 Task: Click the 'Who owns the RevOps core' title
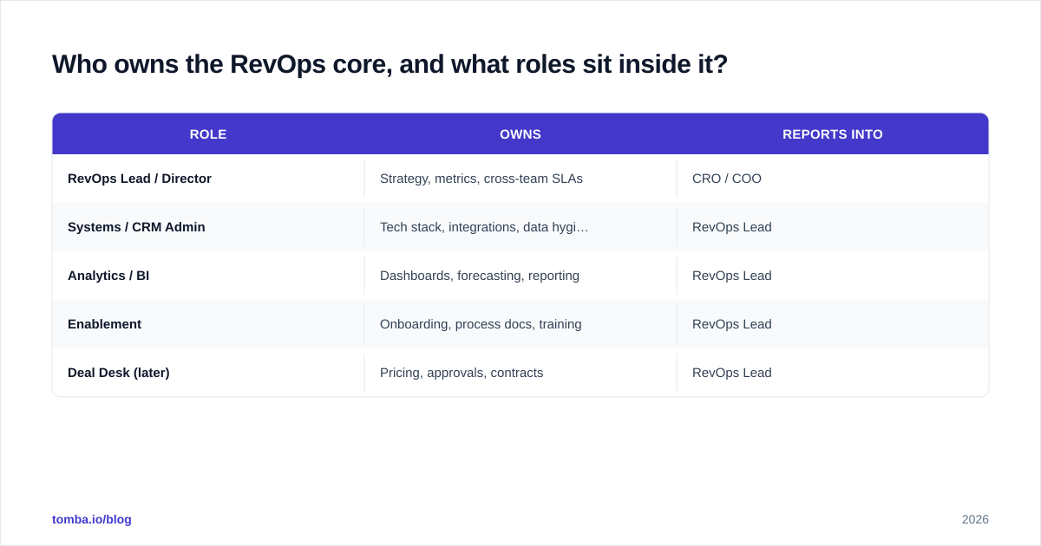coord(390,64)
